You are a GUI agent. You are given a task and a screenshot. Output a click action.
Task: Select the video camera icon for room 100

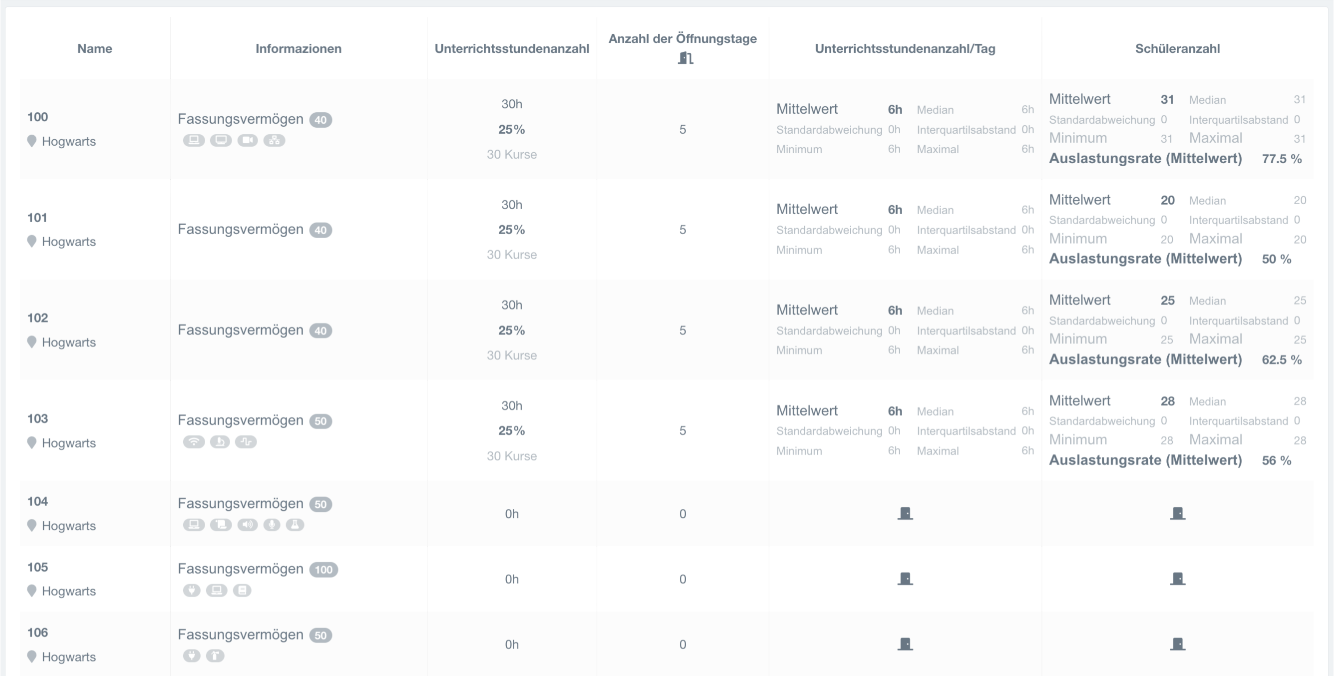(x=248, y=140)
